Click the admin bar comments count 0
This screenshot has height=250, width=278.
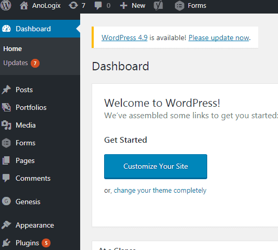108,6
